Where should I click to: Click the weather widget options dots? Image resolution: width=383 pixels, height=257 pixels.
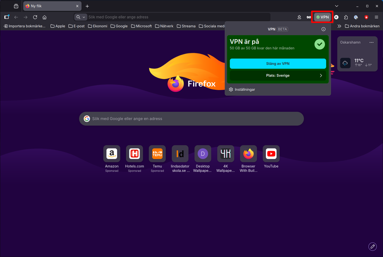click(371, 42)
